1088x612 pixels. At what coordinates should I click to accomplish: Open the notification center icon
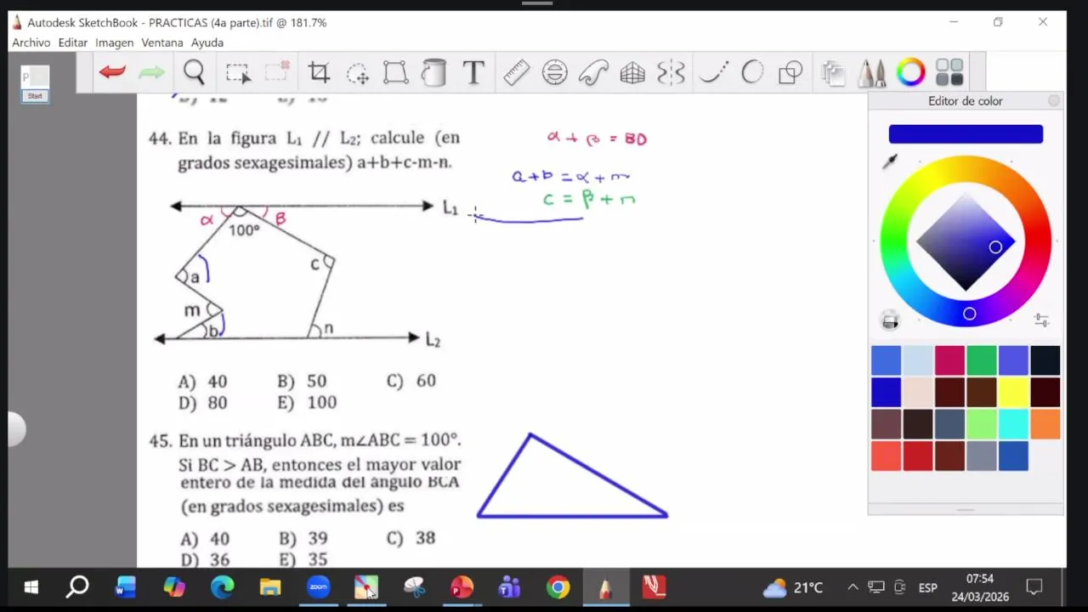1034,587
